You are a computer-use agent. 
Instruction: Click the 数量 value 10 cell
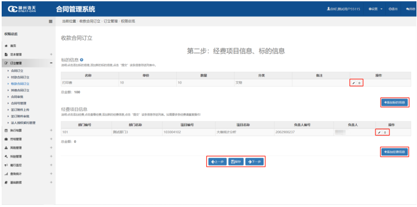(x=205, y=83)
